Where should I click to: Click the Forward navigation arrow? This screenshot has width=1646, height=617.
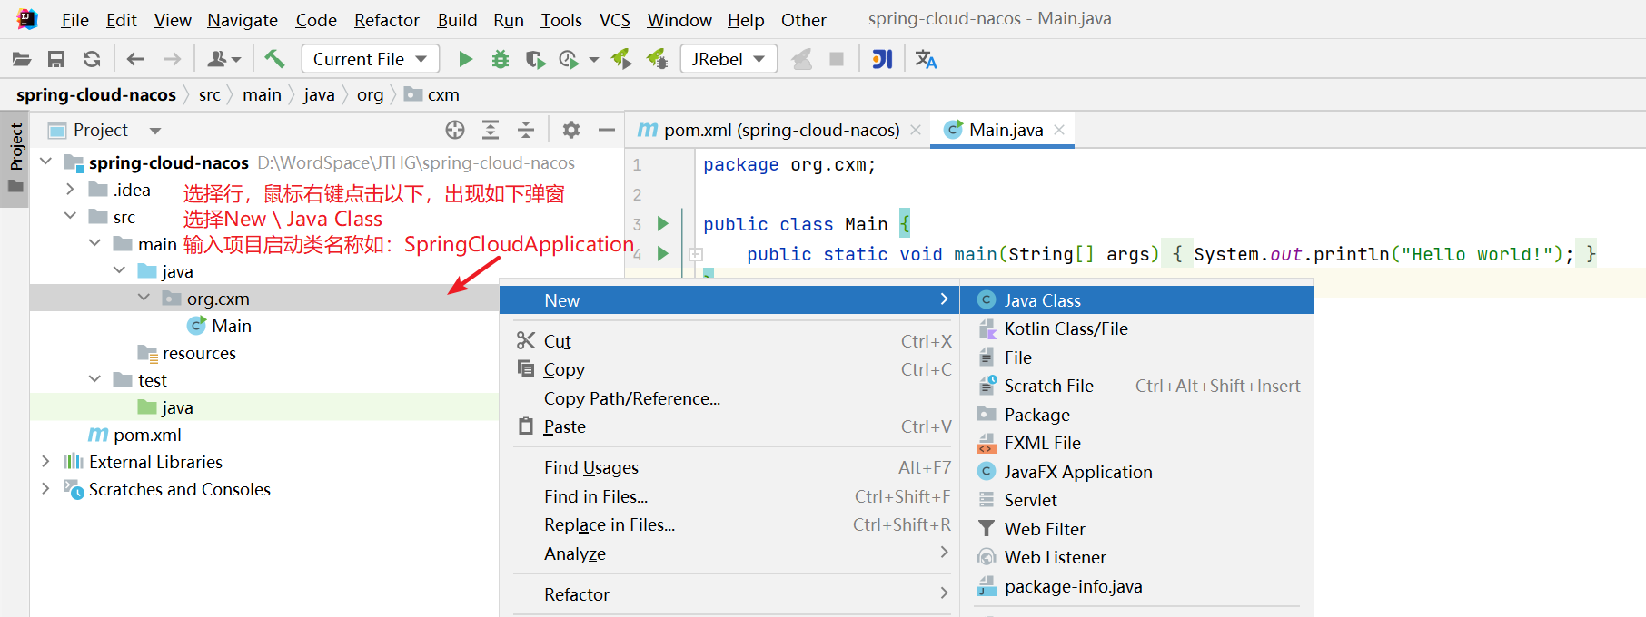tap(172, 59)
